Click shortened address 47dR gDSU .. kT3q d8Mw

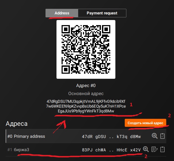click(111, 136)
